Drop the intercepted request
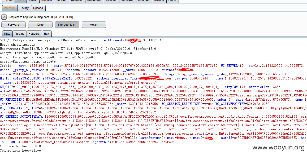This screenshot has width=307, height=155. 40,25
